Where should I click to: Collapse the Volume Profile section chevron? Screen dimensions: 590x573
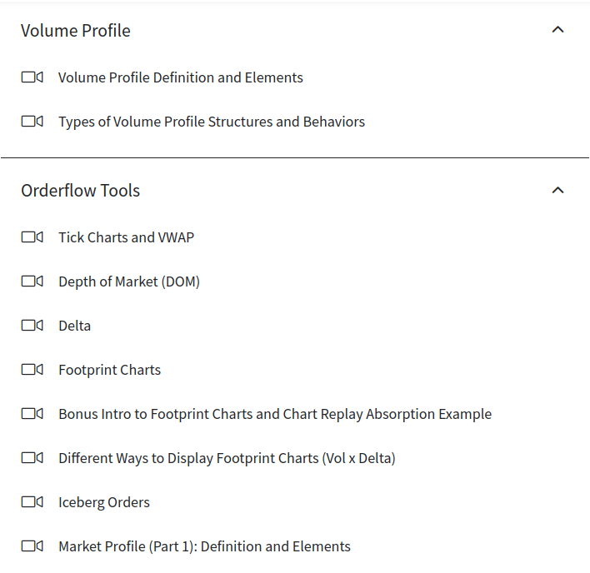pos(558,30)
